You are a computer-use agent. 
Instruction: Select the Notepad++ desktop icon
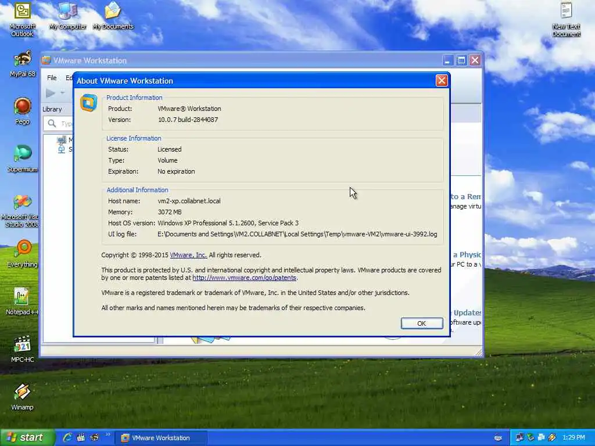[22, 301]
